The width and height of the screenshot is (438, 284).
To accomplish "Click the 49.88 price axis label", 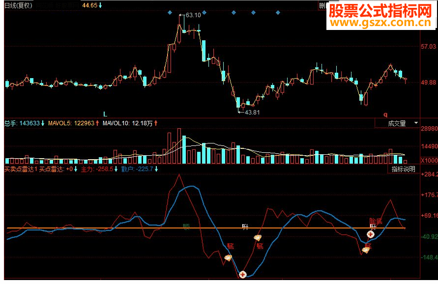I will 429,82.
